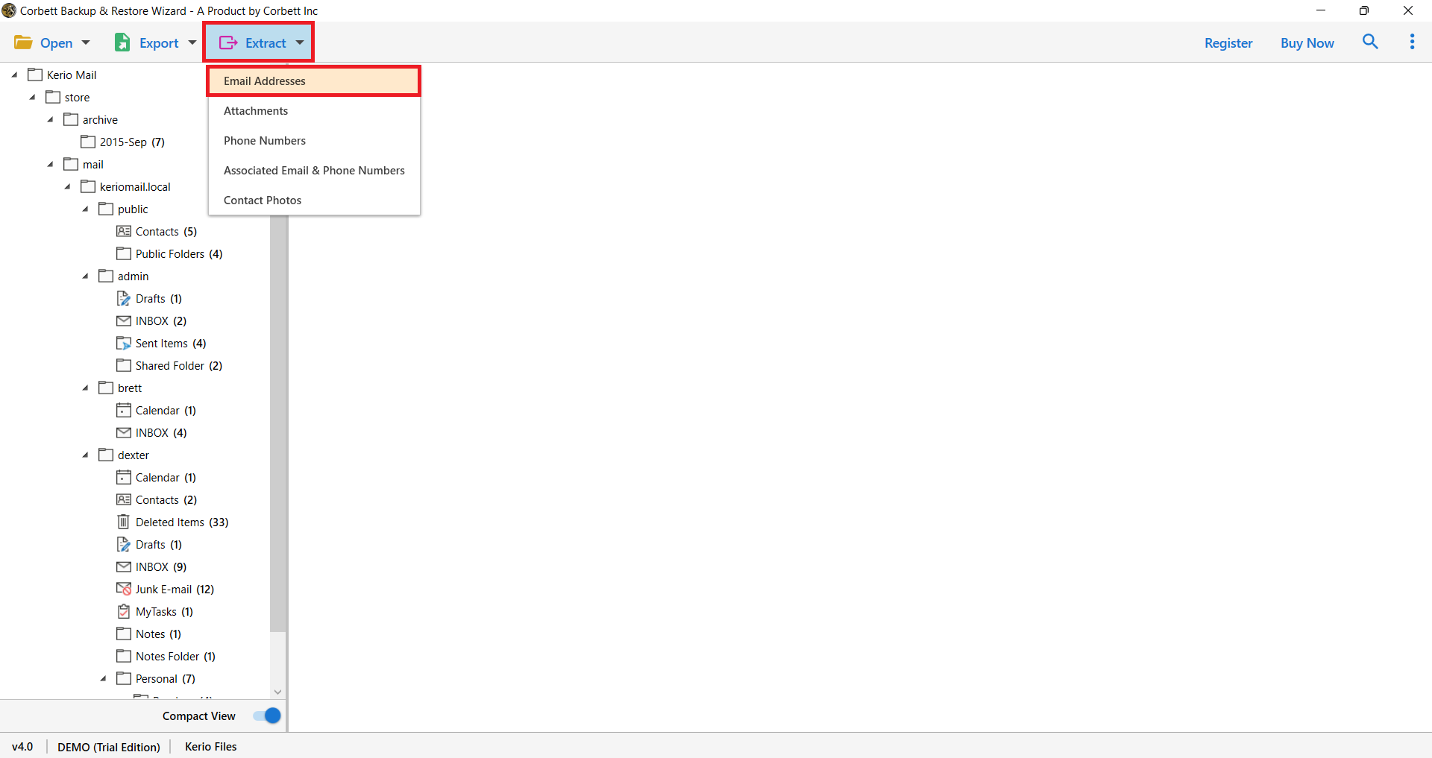Click the Public Folders folder icon

pos(124,253)
